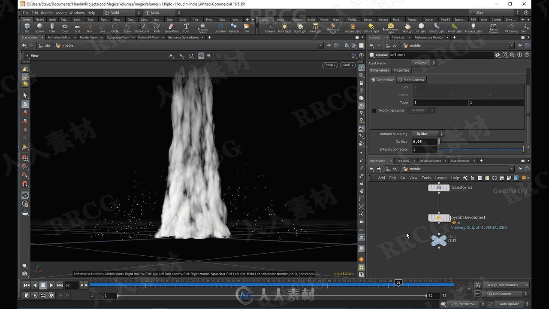Click the middle path button in viewport
This screenshot has width=549, height=309.
coord(64,45)
